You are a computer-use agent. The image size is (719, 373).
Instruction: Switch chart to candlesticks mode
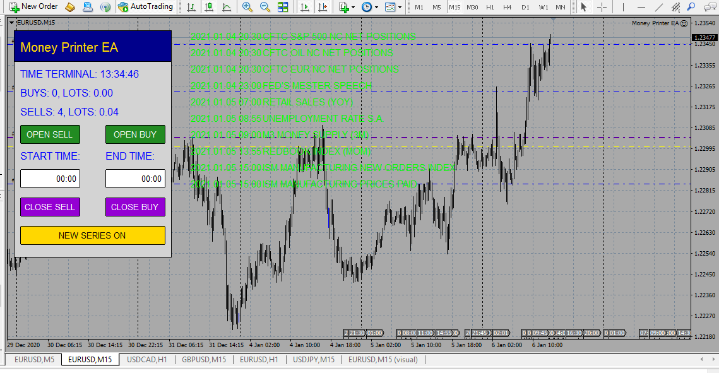tap(209, 7)
